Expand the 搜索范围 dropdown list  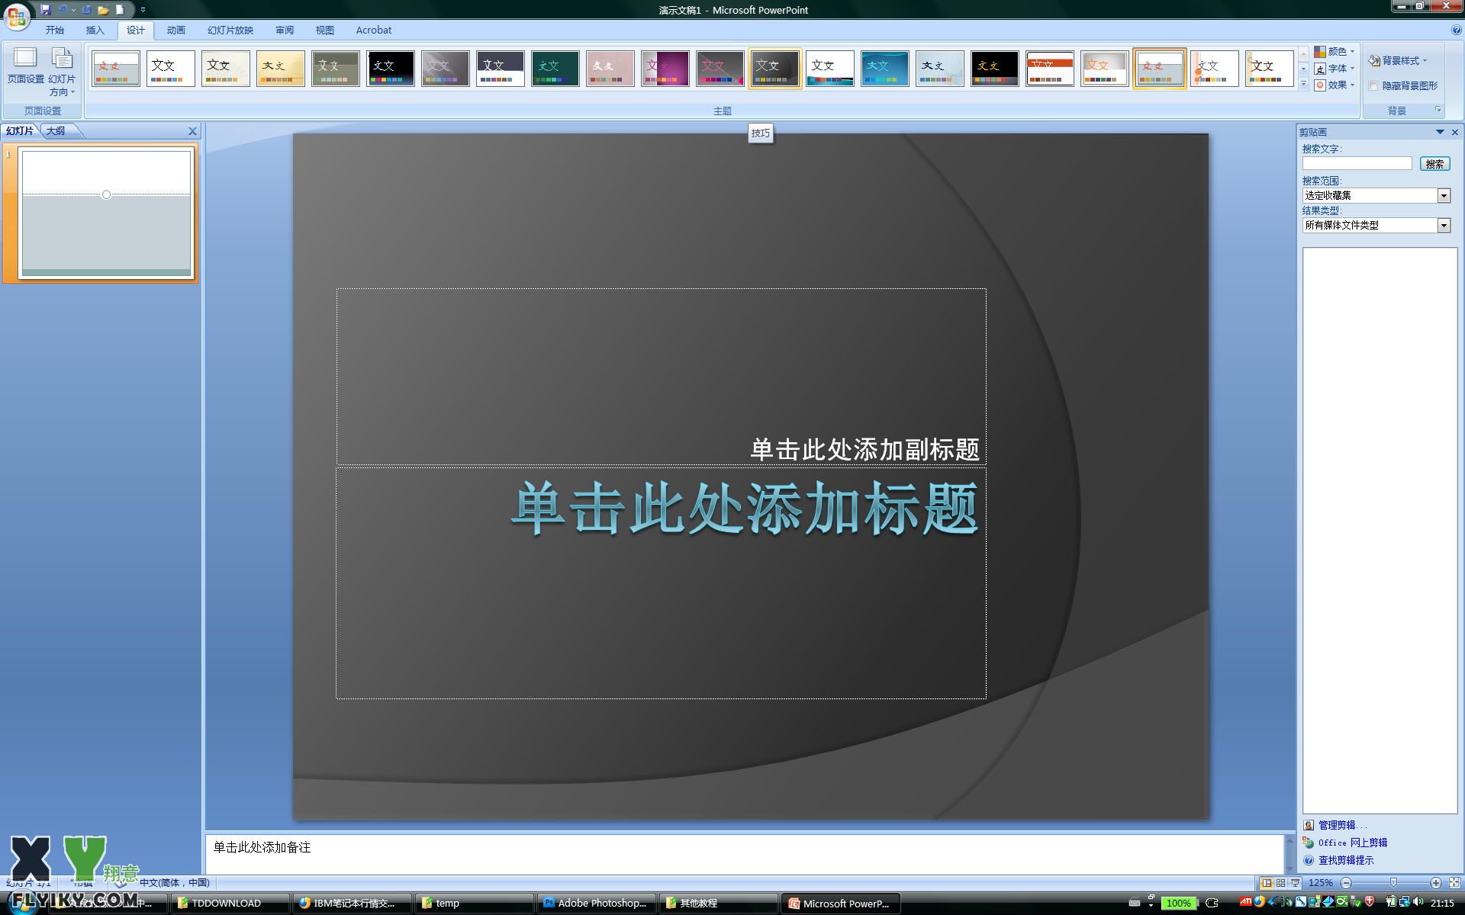coord(1443,196)
